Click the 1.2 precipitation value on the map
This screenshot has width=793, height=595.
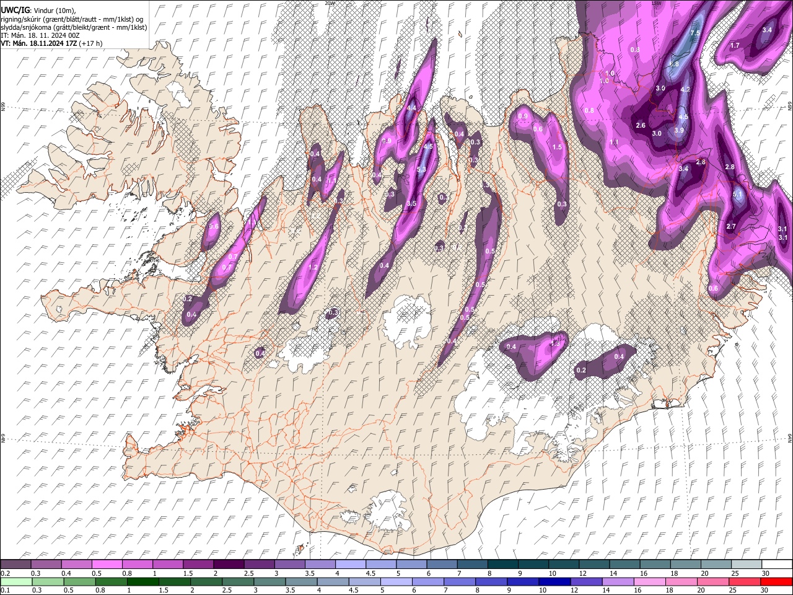click(x=313, y=267)
